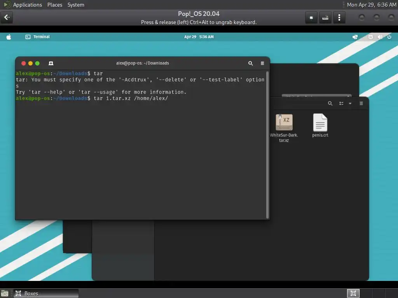
Task: Click the host clock Mon Apr 29, 6:36 AM
Action: point(371,5)
